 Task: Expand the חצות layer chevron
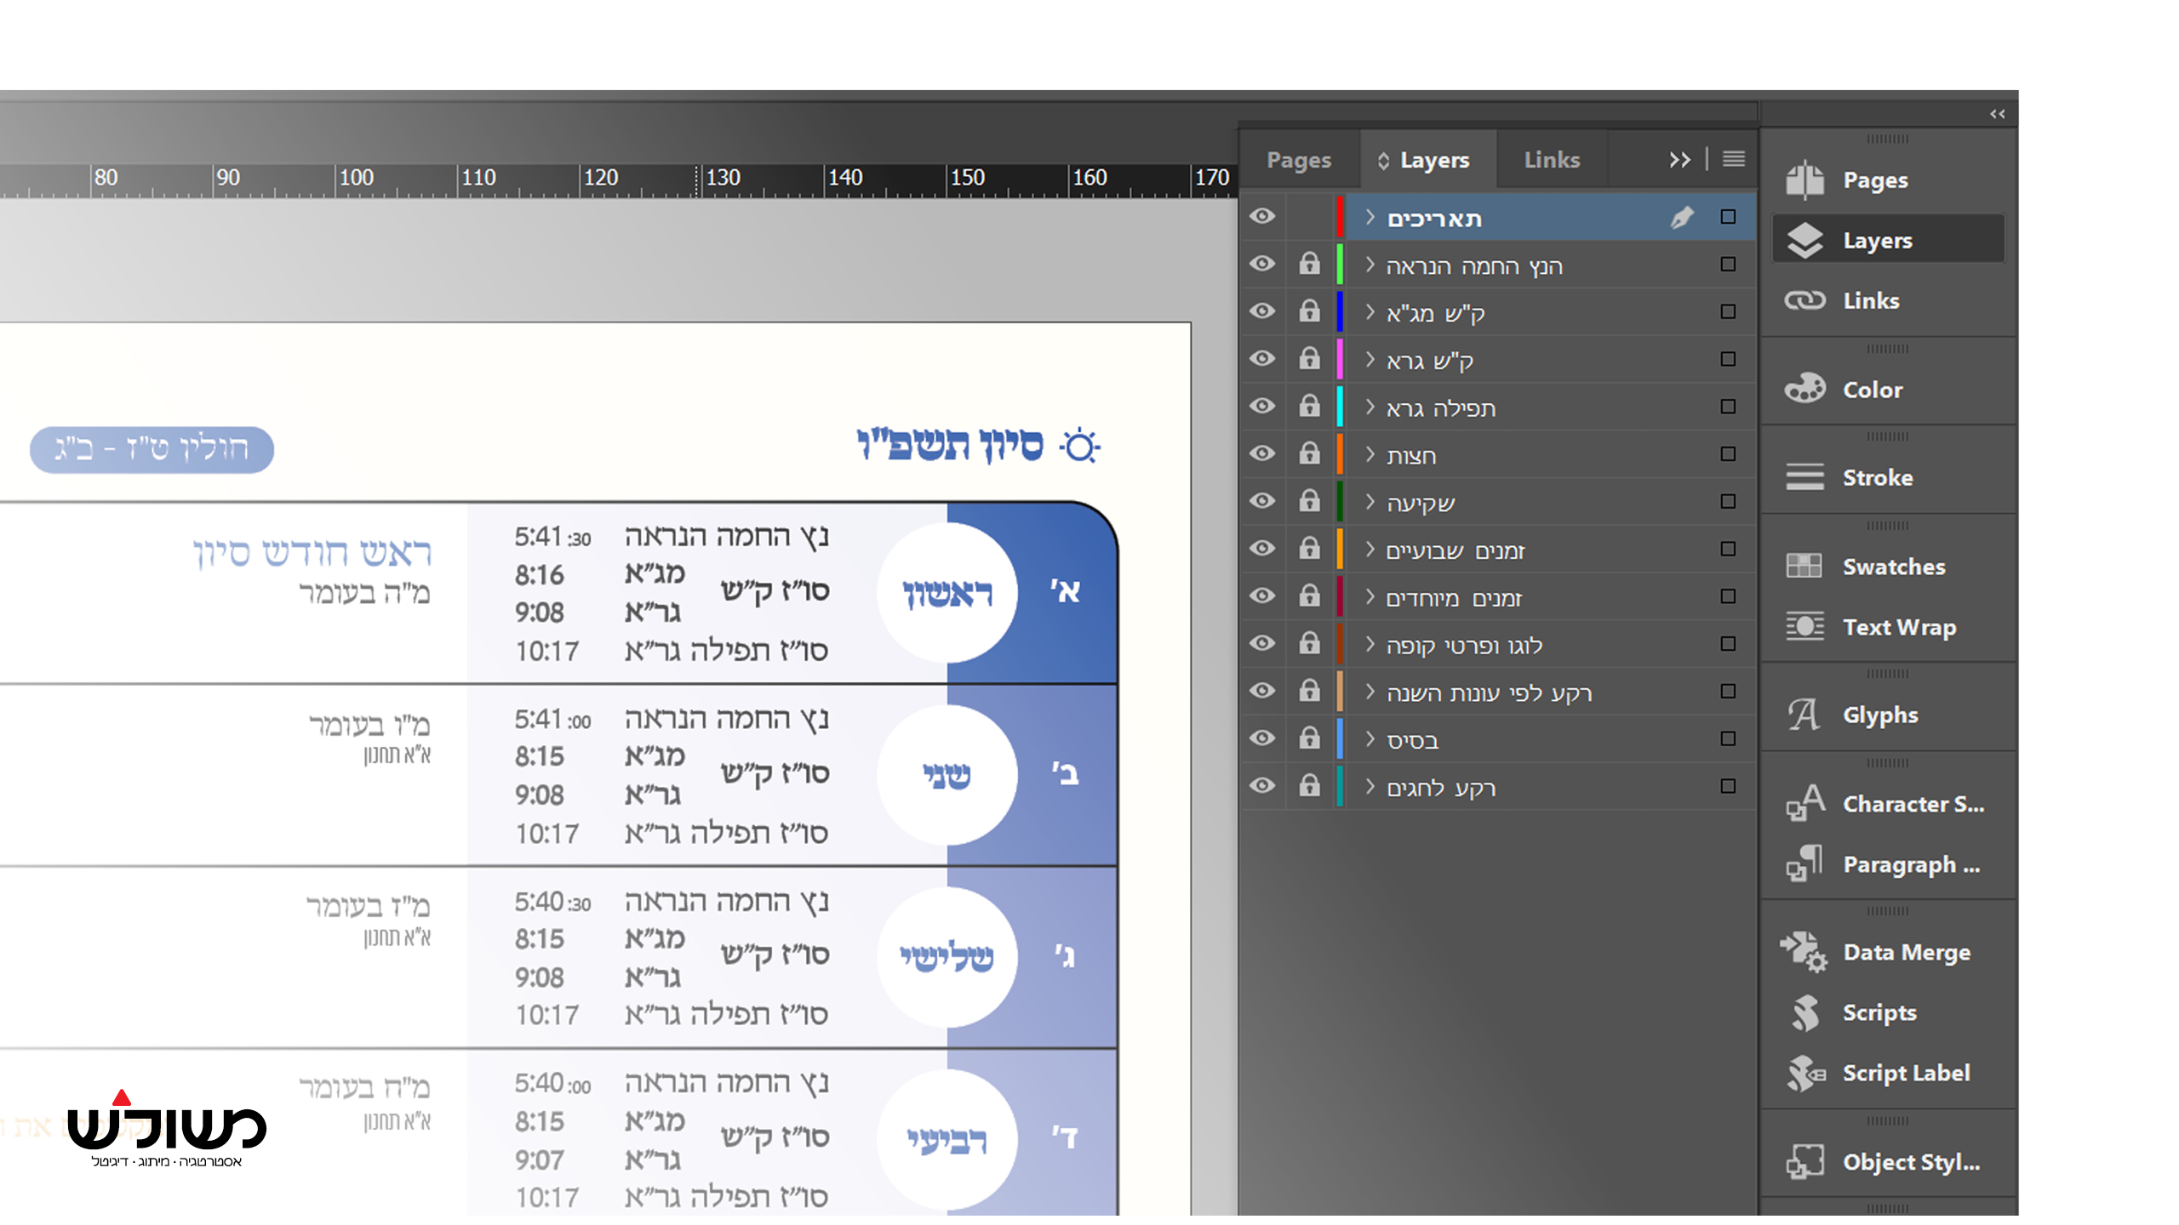click(1370, 454)
